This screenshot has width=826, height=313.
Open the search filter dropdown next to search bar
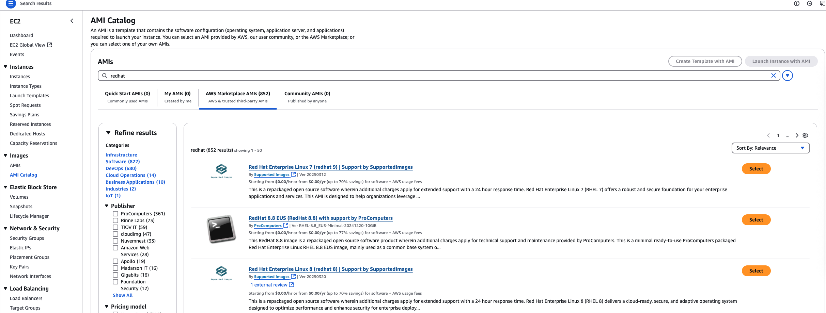coord(788,76)
